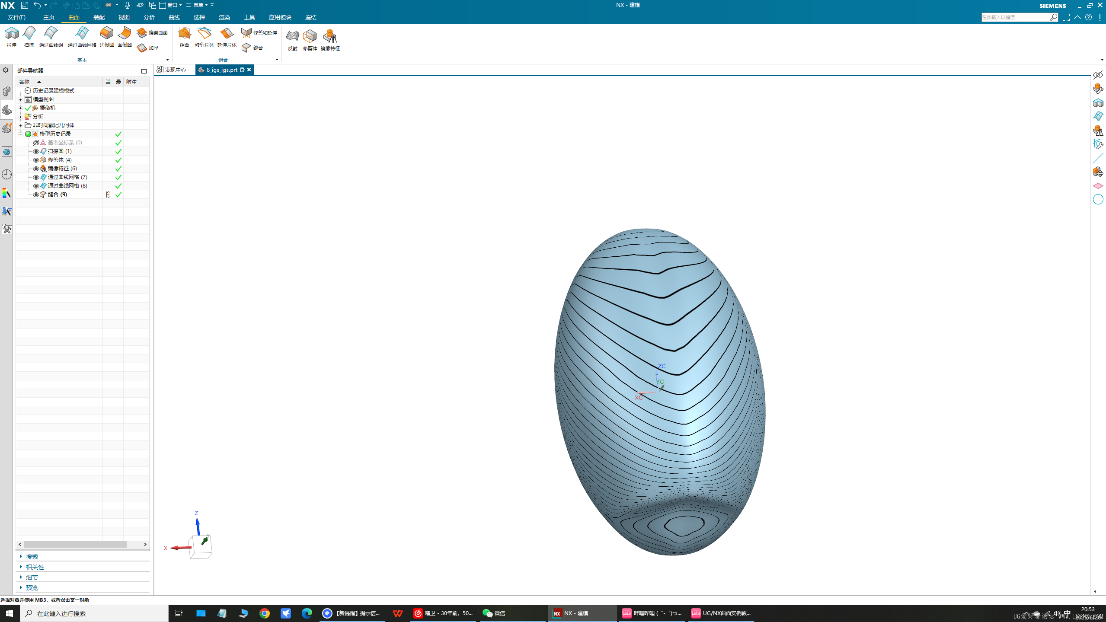This screenshot has width=1106, height=622.
Task: Open the 基本 group dropdown arrow
Action: pos(167,60)
